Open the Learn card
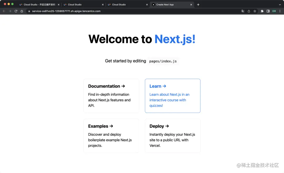The height and width of the screenshot is (173, 284). pyautogui.click(x=173, y=96)
